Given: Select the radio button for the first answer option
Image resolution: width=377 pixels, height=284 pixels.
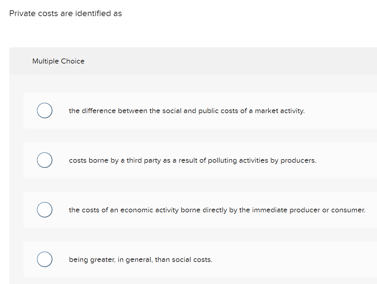Looking at the screenshot, I should click(44, 110).
